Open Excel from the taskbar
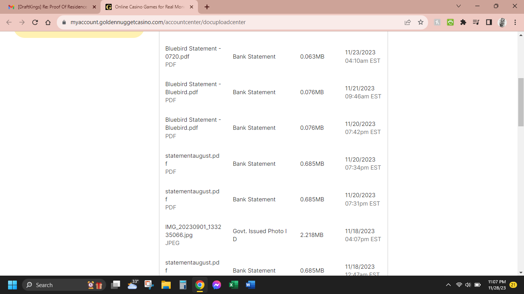The image size is (524, 294). coord(233,285)
